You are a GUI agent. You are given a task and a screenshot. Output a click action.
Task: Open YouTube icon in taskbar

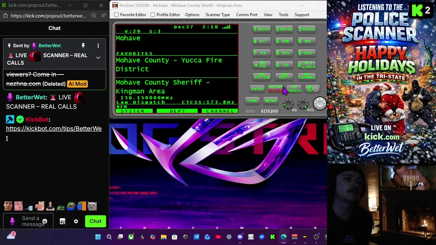pyautogui.click(x=218, y=237)
